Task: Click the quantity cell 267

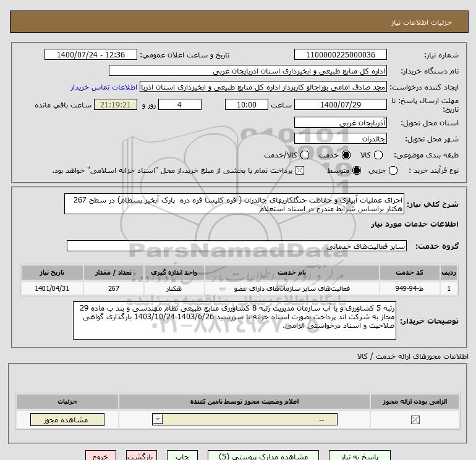Action: tap(114, 288)
